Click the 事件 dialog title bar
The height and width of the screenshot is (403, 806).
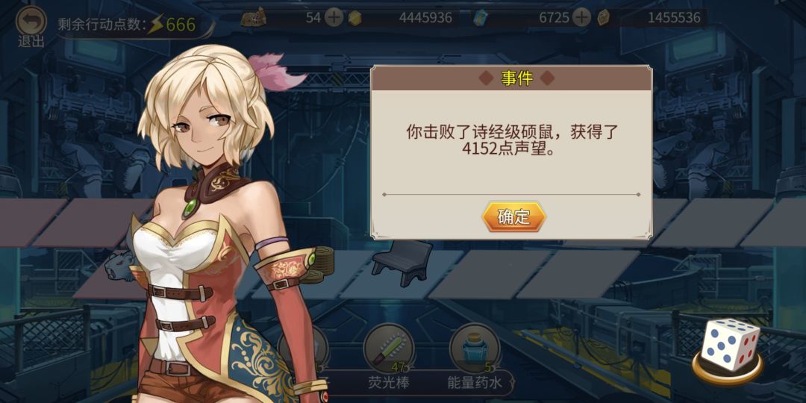[511, 78]
